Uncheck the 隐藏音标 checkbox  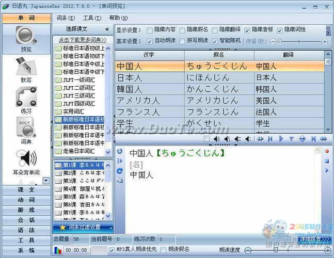point(247,30)
